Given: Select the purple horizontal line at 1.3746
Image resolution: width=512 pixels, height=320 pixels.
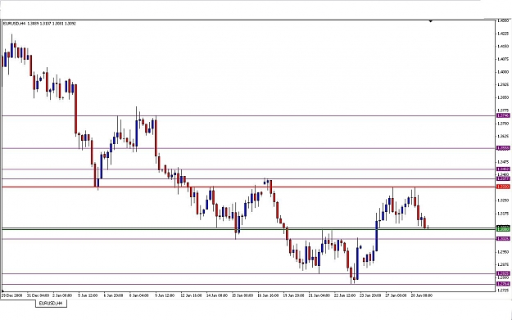Looking at the screenshot, I should 248,115.
